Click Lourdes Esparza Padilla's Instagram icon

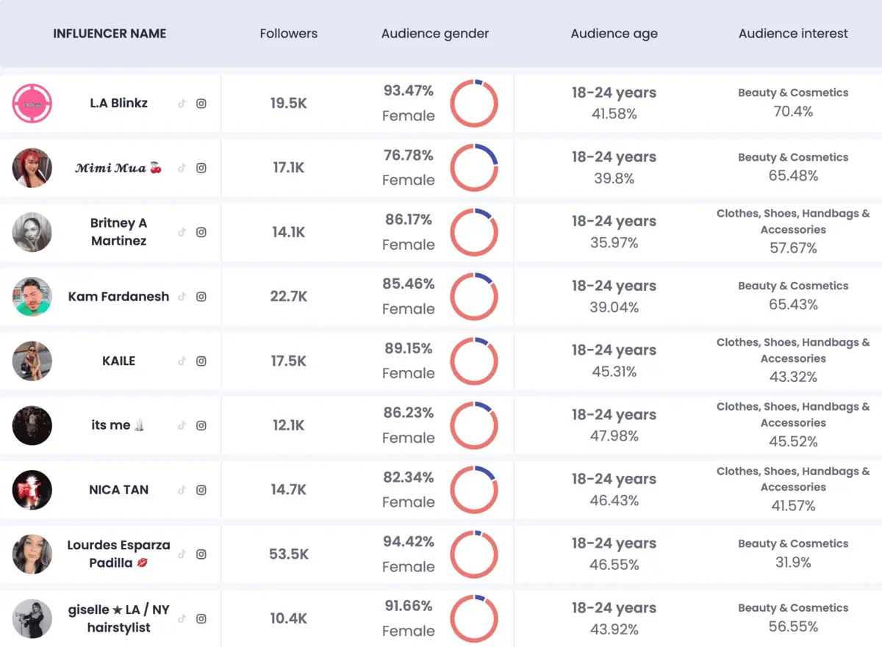(x=201, y=554)
